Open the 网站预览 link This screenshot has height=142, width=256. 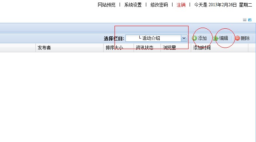[x=106, y=5]
